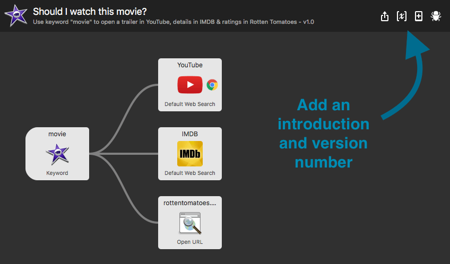
Task: Select the YouTube node title
Action: (190, 65)
